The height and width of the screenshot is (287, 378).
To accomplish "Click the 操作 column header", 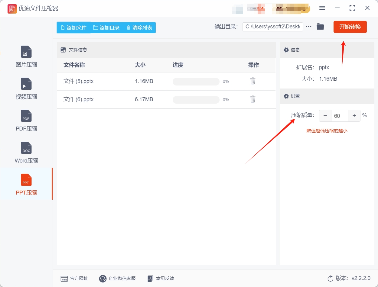I will pos(253,65).
